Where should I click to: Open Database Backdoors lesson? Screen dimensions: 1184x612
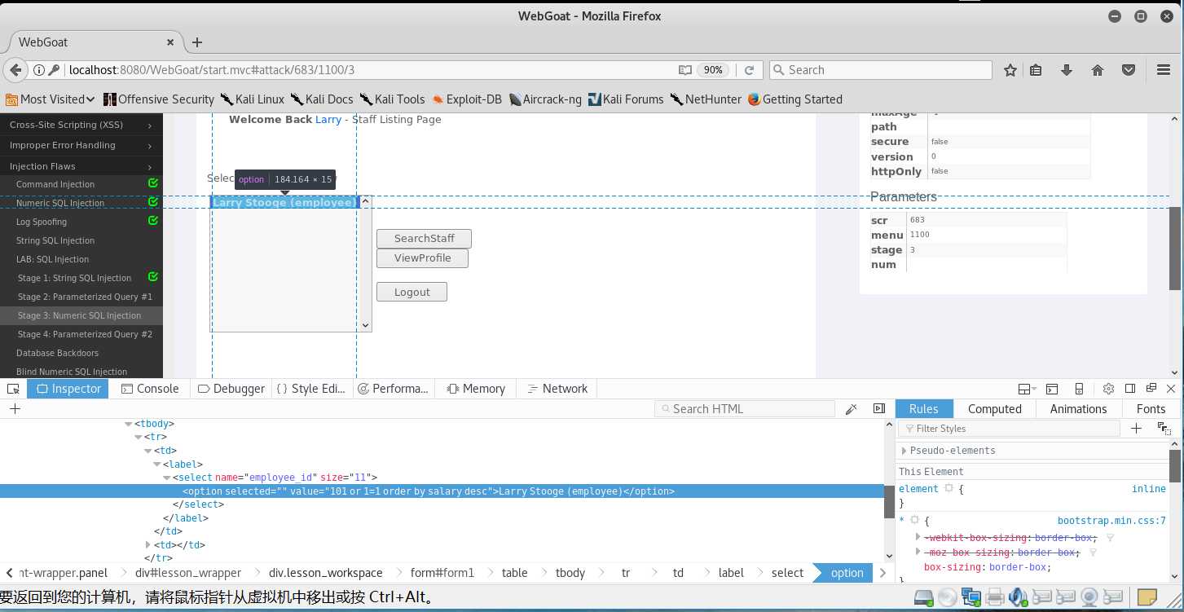(57, 353)
